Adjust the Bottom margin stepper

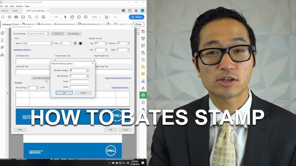point(129,43)
